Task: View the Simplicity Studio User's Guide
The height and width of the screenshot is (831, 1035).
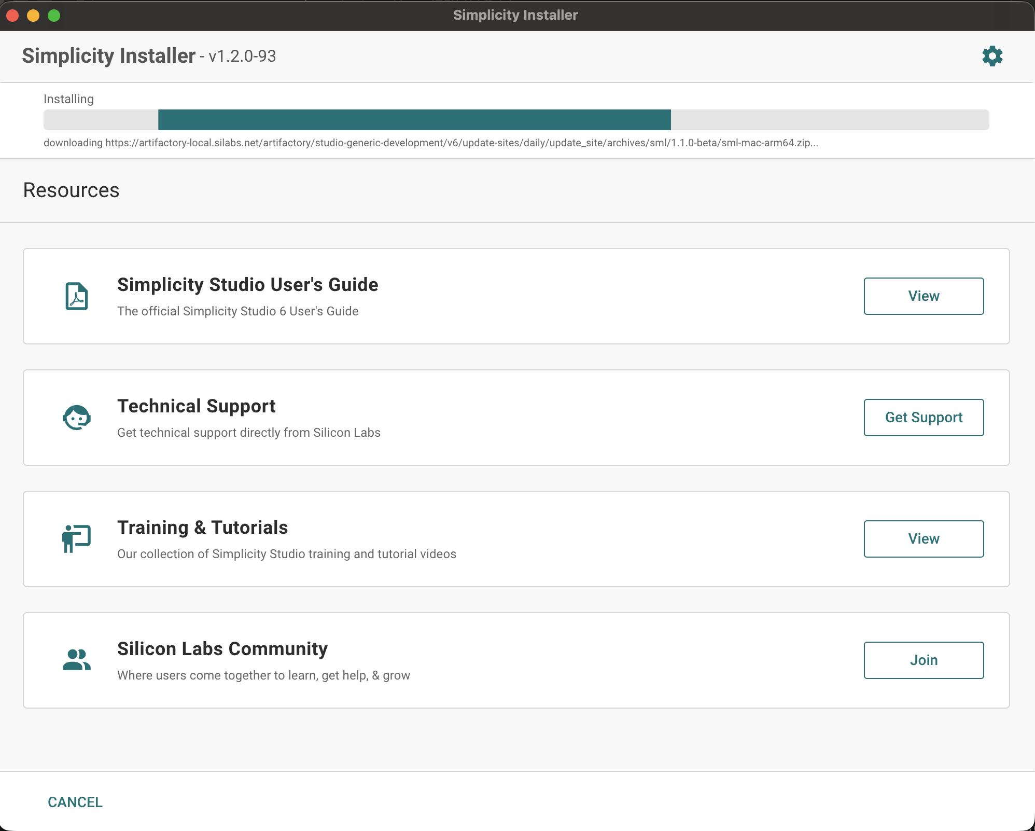Action: 924,296
